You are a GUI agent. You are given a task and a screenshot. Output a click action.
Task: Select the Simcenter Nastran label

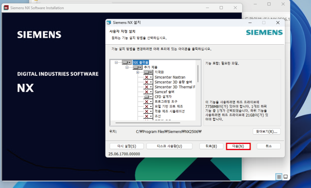pyautogui.click(x=170, y=77)
